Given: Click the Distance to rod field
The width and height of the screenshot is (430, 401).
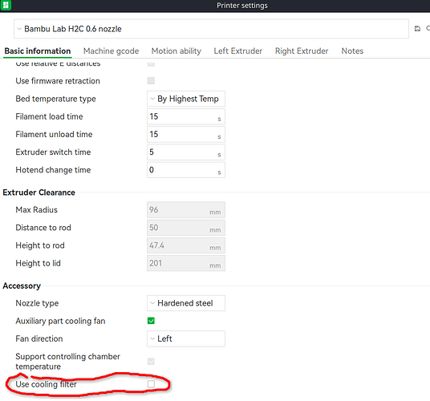Looking at the screenshot, I should pos(186,228).
